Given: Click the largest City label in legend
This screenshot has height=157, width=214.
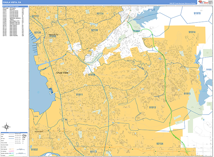Looking at the screenshot, I should point(24,136).
